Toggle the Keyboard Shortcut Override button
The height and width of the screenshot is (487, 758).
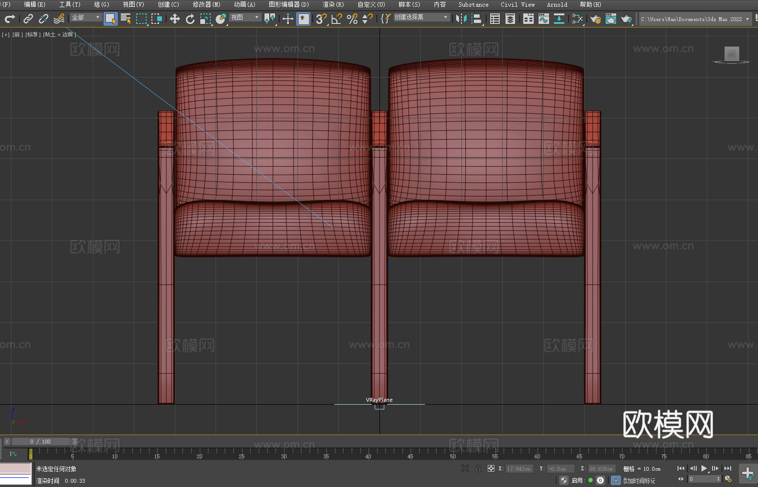point(303,19)
